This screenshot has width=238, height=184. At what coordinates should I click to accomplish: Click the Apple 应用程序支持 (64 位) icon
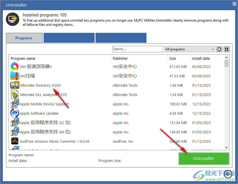[14, 132]
